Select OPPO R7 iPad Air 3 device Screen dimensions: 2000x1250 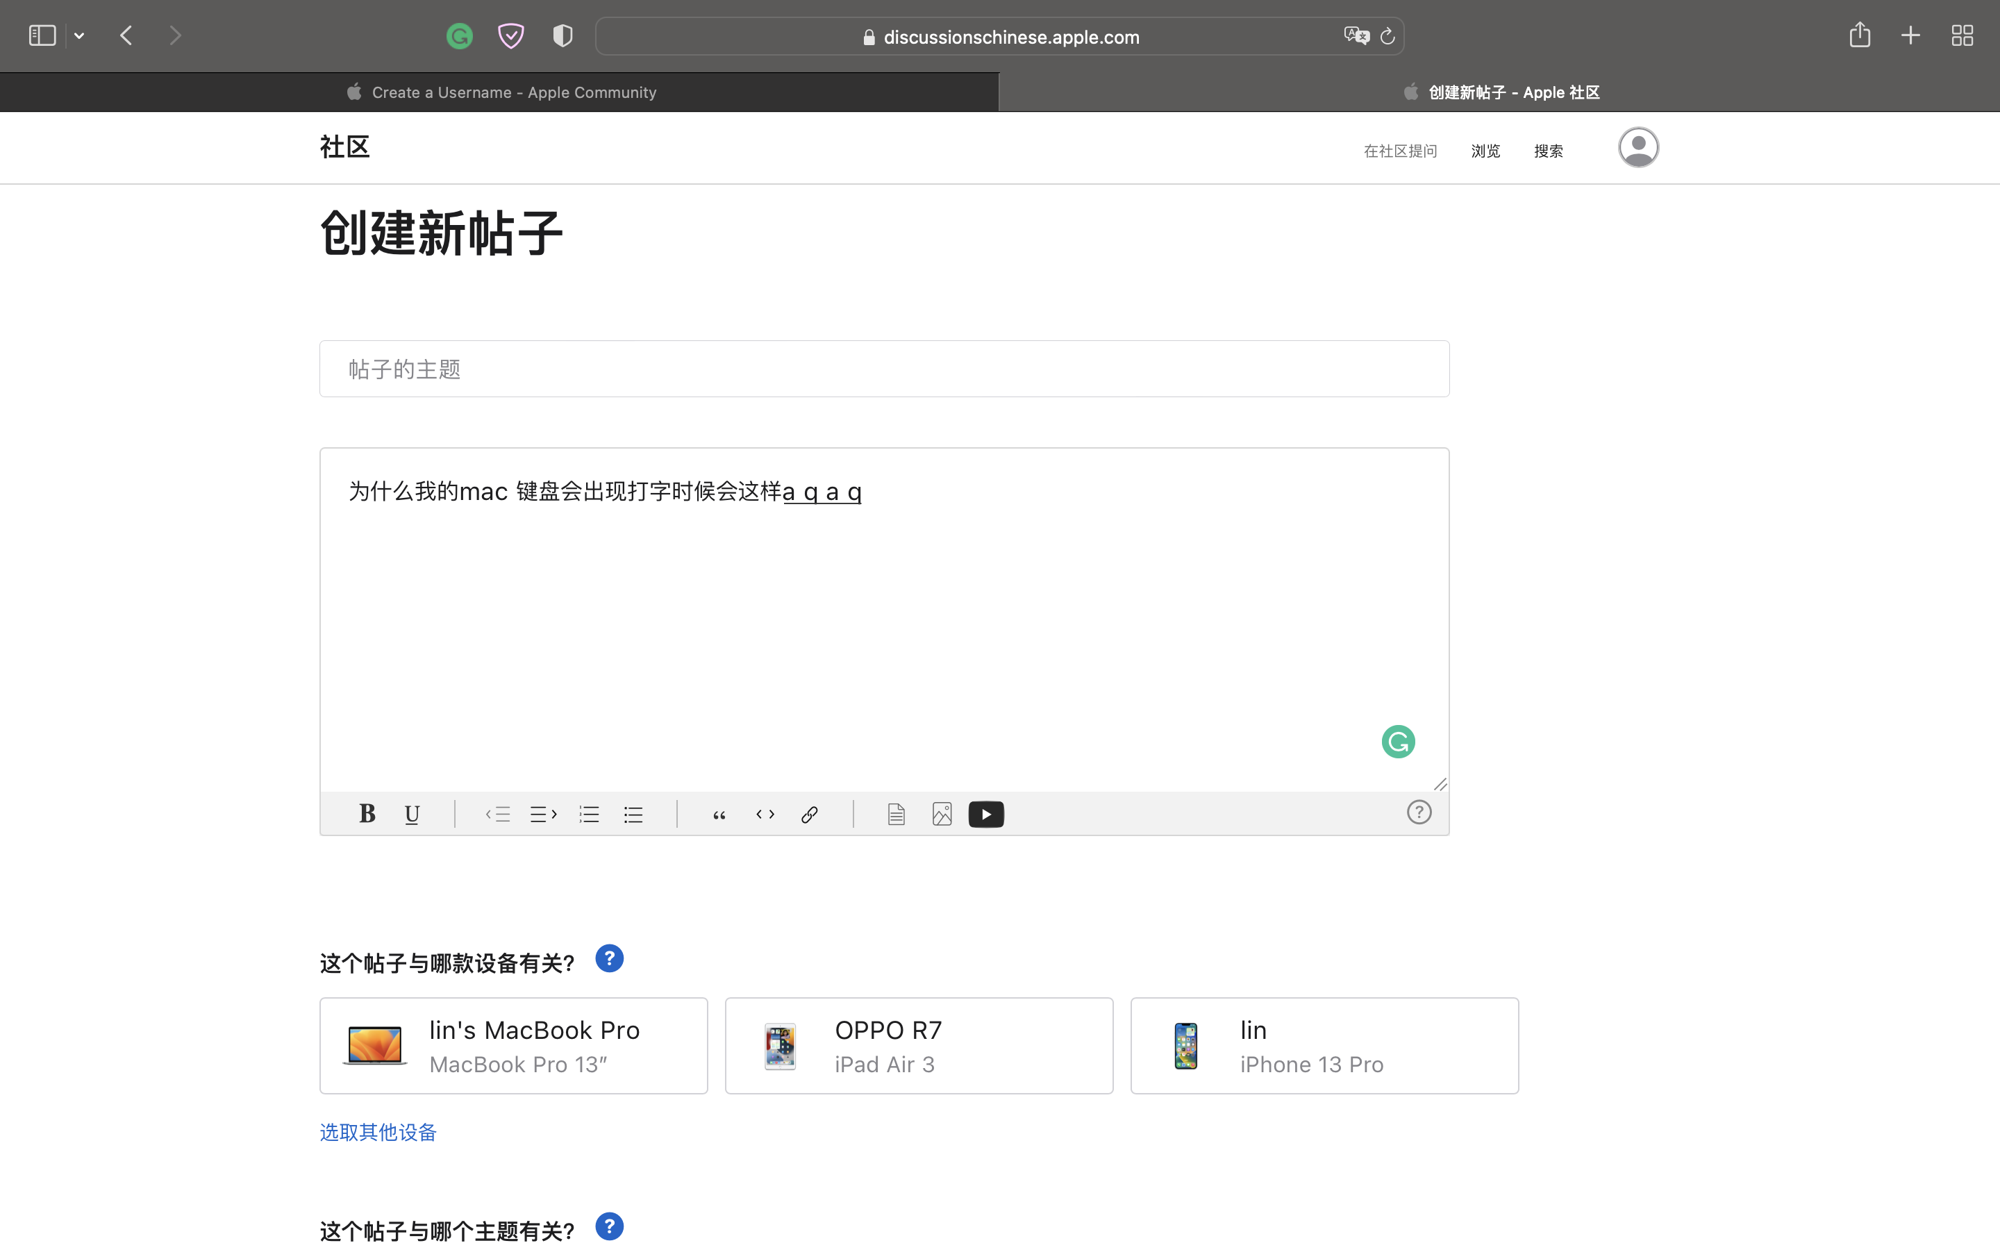[x=919, y=1046]
